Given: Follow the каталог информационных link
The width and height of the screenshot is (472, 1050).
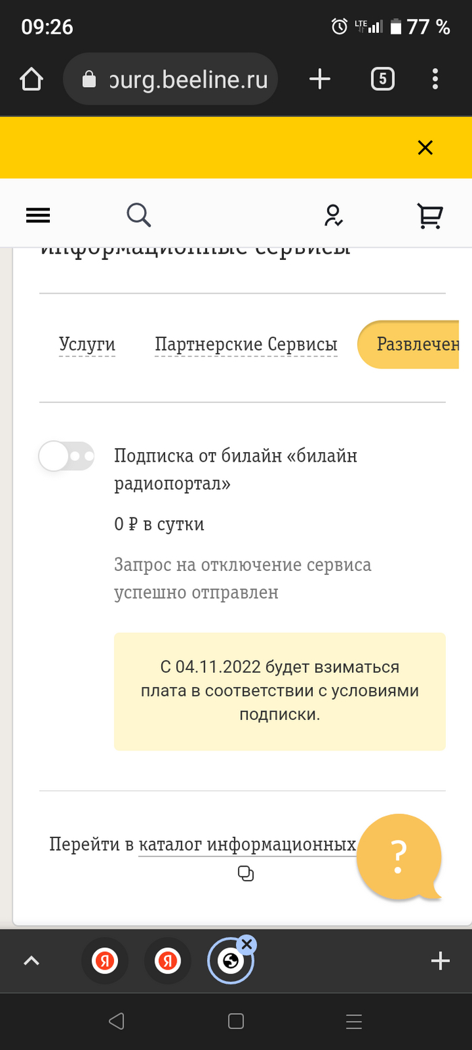Looking at the screenshot, I should coord(247,845).
